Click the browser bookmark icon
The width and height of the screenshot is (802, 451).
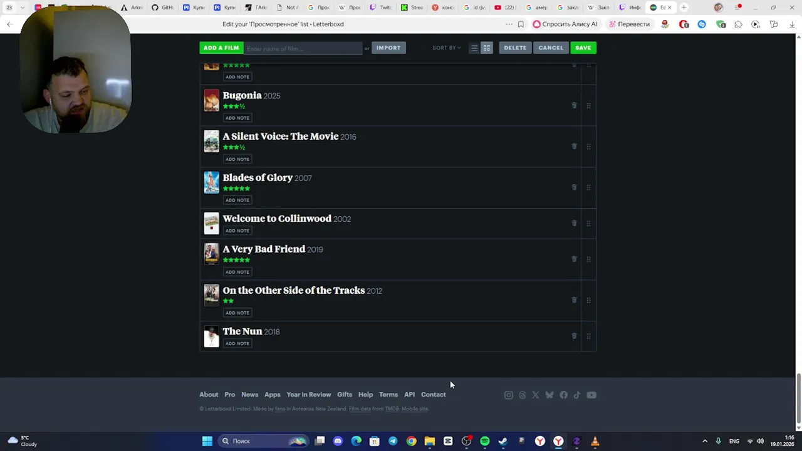click(521, 24)
